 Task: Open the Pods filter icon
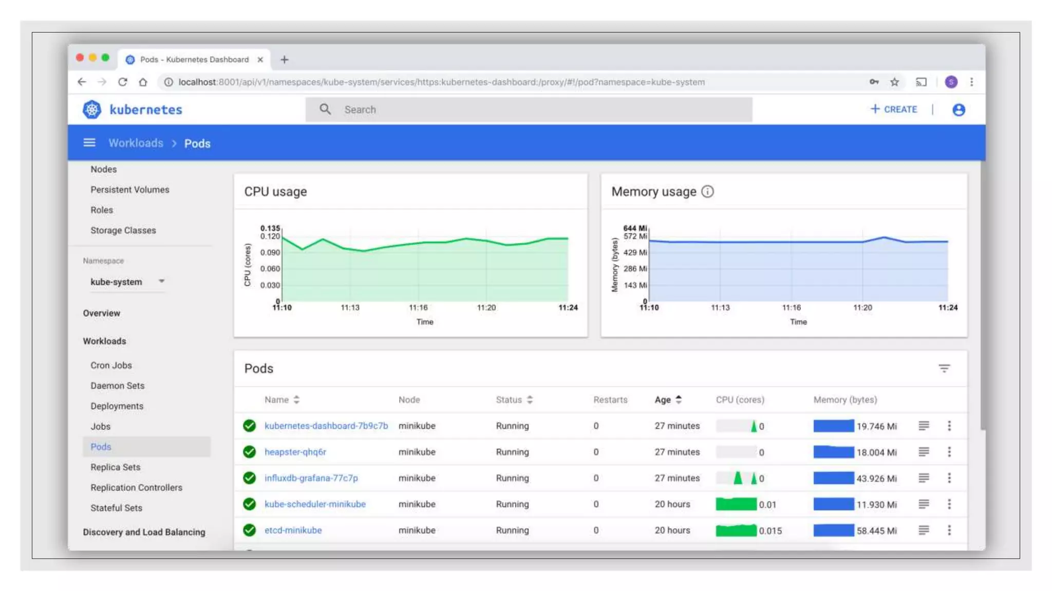944,368
